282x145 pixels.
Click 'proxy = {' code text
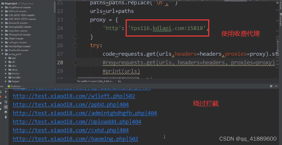104,20
